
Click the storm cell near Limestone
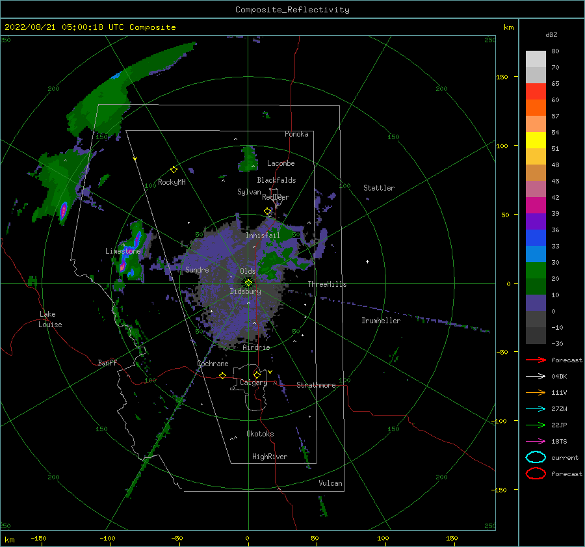point(131,252)
